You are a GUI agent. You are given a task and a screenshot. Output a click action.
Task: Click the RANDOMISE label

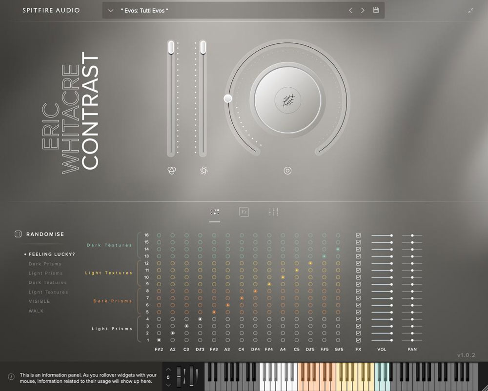coord(45,234)
